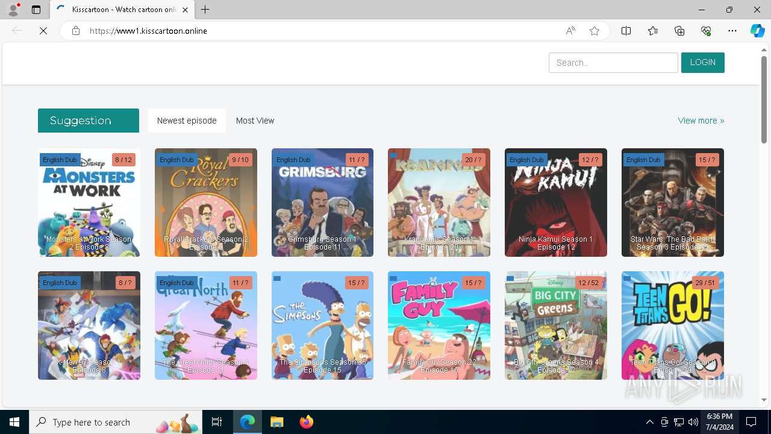Switch to Newest episode tab
The image size is (771, 434).
[187, 121]
